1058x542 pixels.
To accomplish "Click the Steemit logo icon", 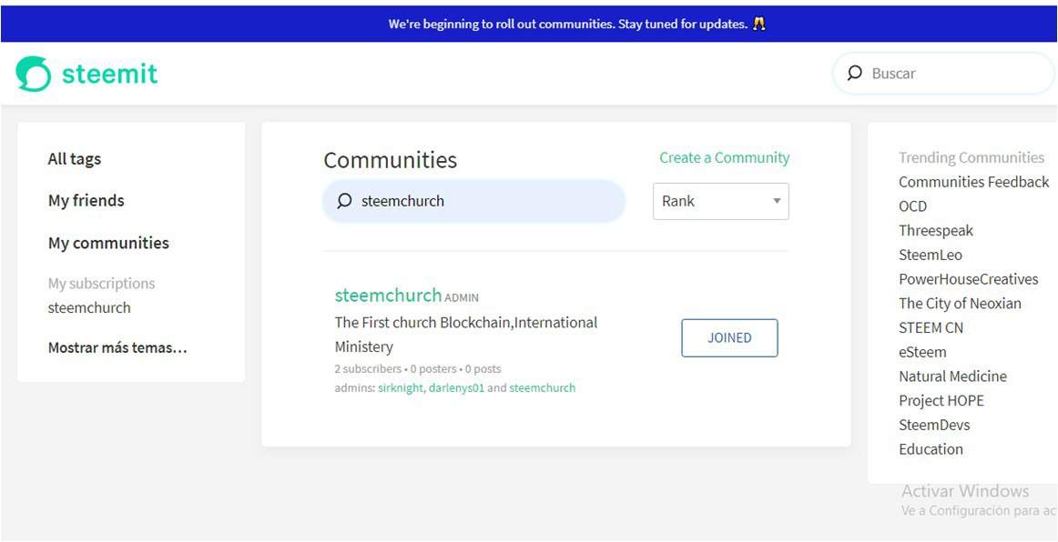I will coord(34,74).
